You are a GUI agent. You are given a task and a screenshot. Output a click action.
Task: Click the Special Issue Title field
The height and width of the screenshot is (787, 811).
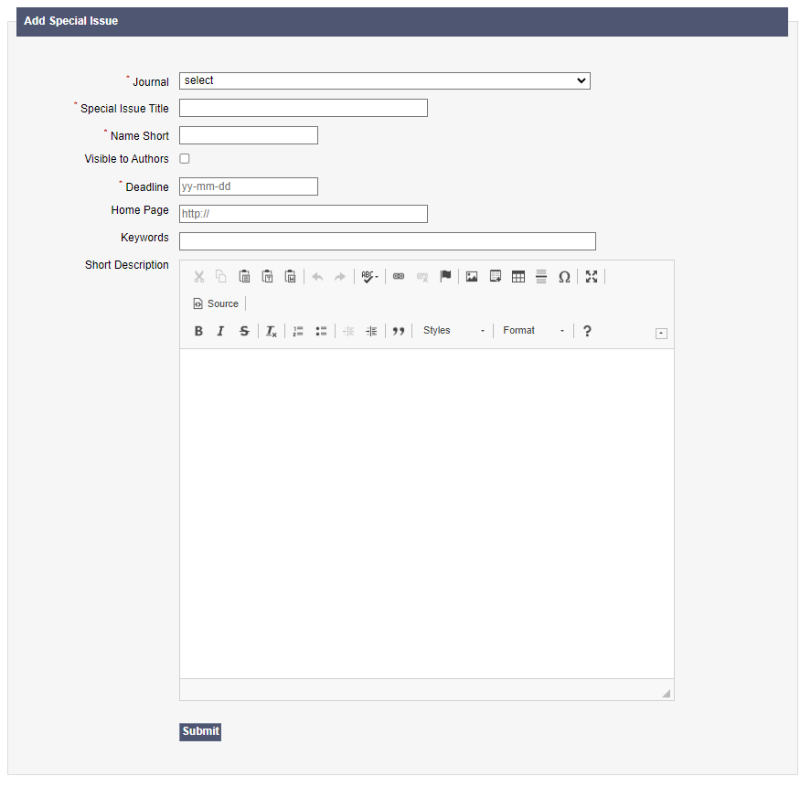point(303,108)
